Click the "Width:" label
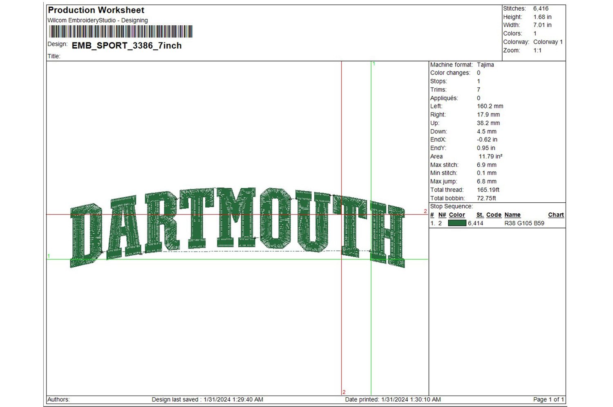 tap(512, 25)
